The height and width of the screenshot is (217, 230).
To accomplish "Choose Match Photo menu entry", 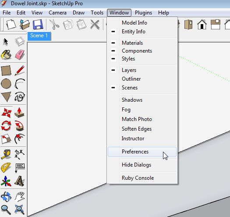I will 142,119.
